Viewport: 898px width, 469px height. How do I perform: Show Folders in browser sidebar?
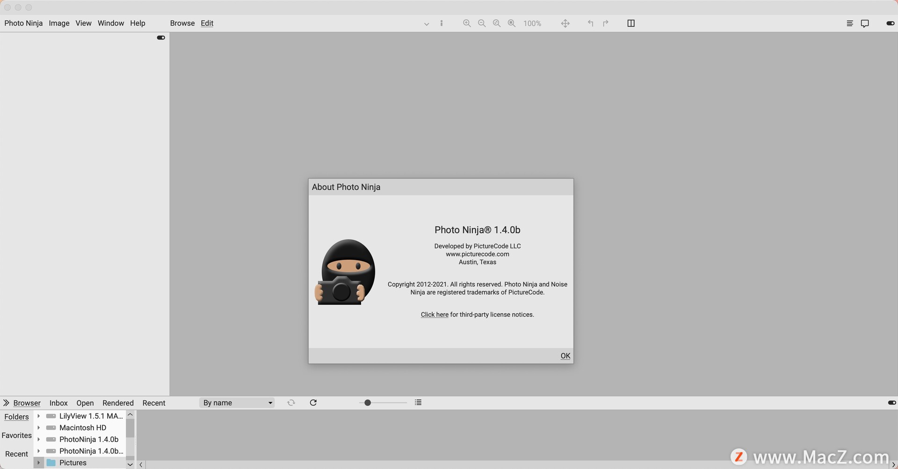16,417
